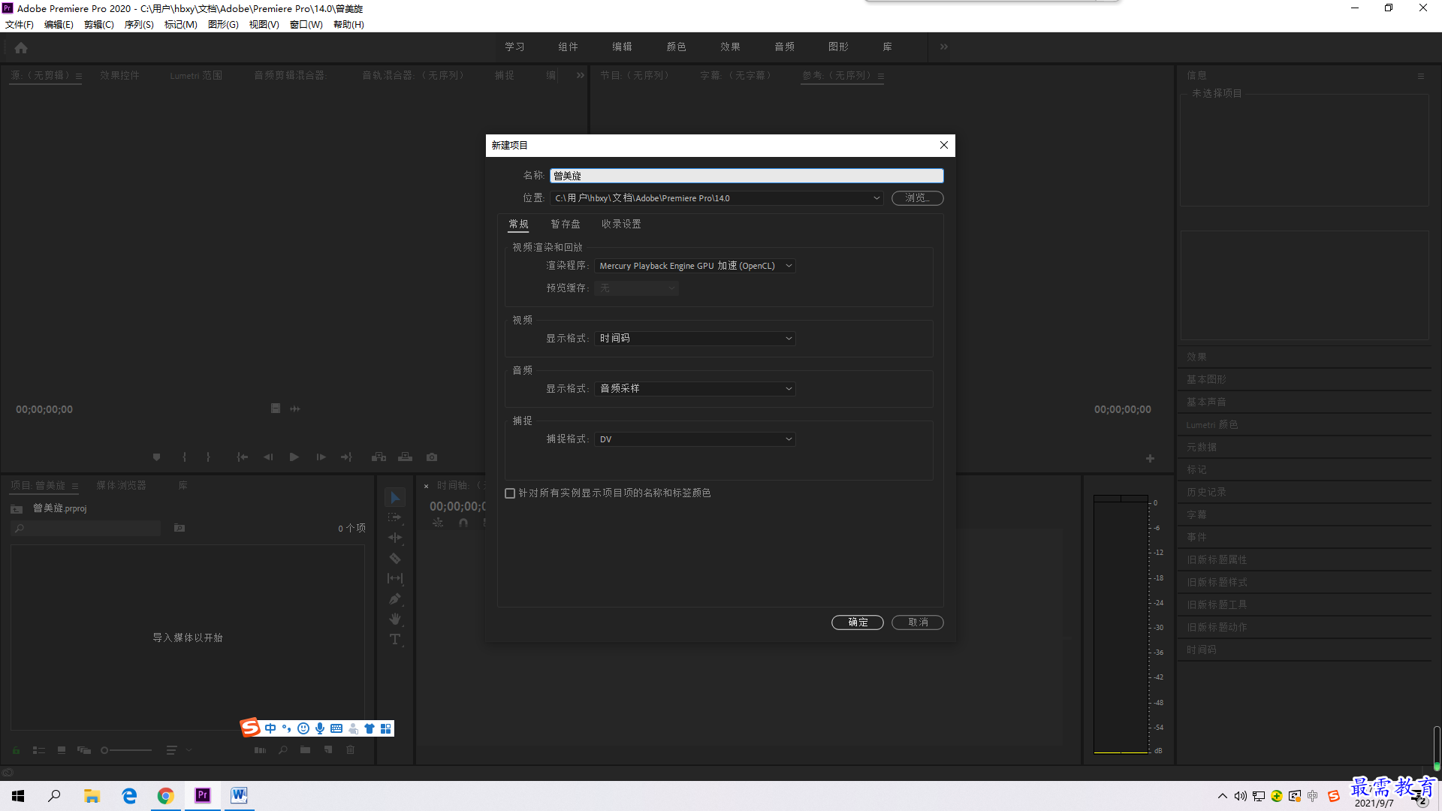The width and height of the screenshot is (1442, 811).
Task: Open Project panel hamburger menu
Action: (75, 486)
